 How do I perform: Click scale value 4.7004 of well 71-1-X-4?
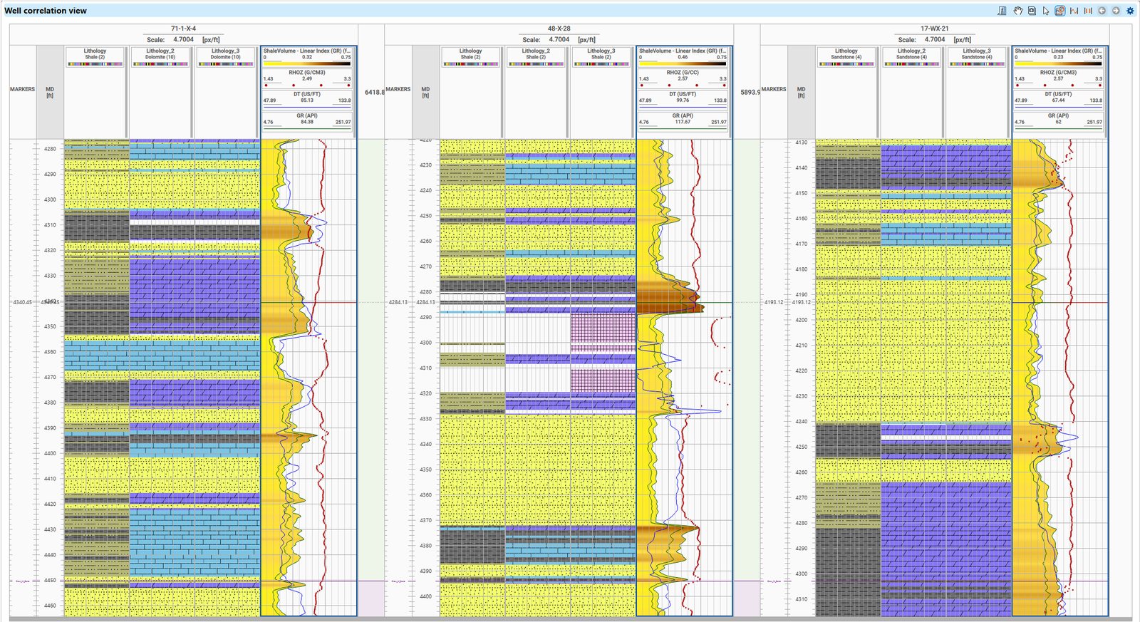(x=183, y=40)
